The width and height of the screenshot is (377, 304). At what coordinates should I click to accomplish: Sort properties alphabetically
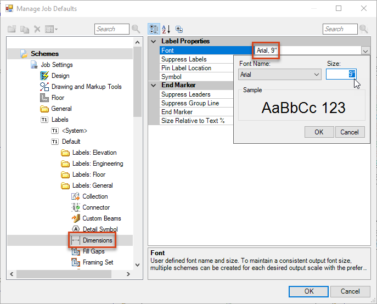[x=166, y=29]
